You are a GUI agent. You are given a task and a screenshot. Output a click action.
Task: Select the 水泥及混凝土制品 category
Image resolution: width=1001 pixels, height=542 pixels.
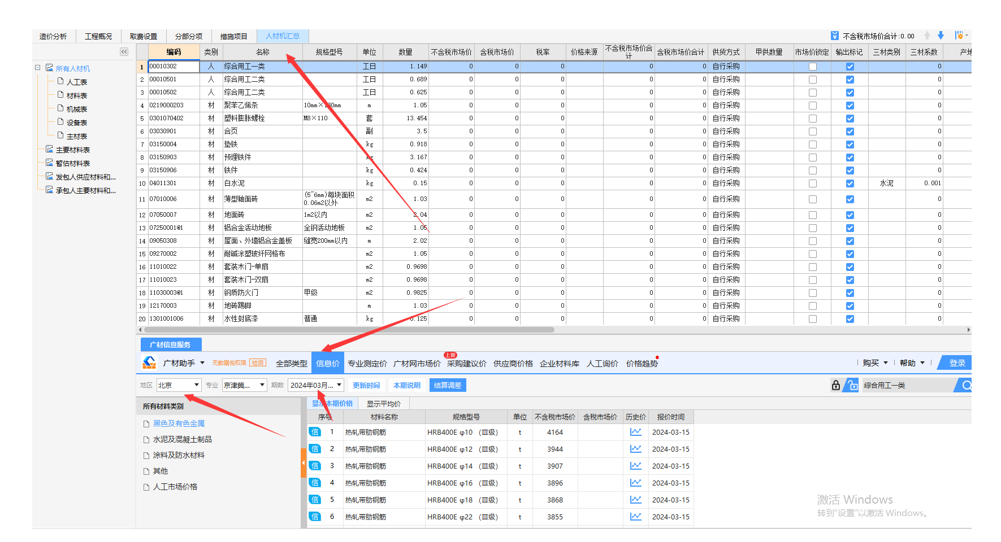click(x=183, y=439)
